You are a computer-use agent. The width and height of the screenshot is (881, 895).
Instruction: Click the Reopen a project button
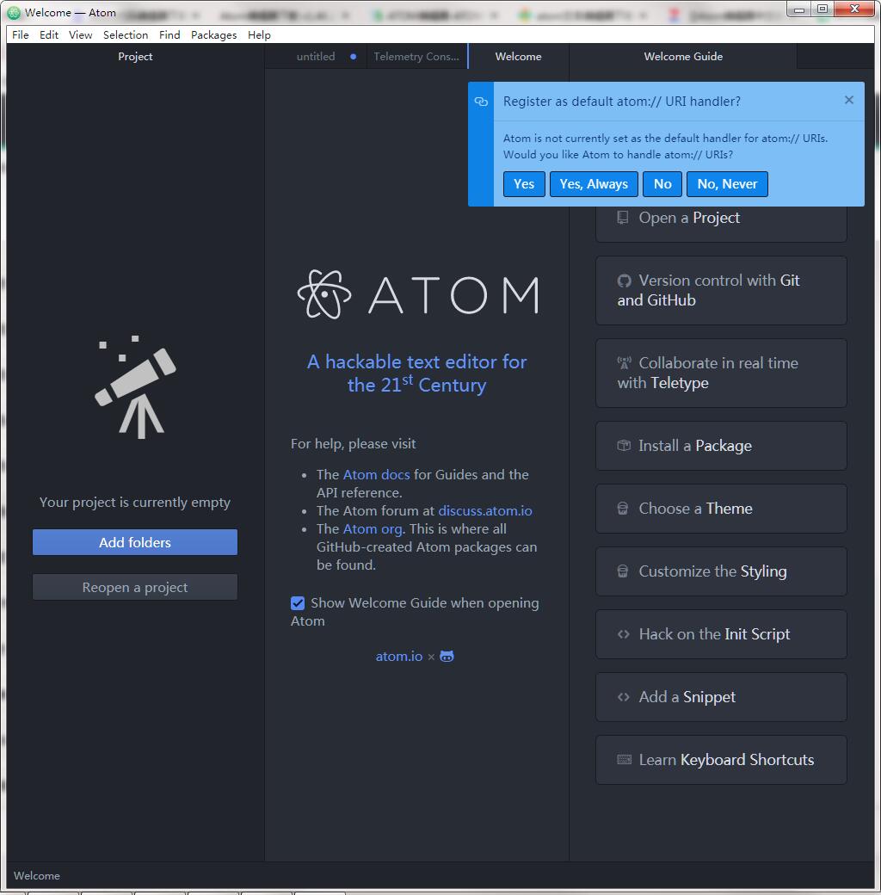coord(135,588)
